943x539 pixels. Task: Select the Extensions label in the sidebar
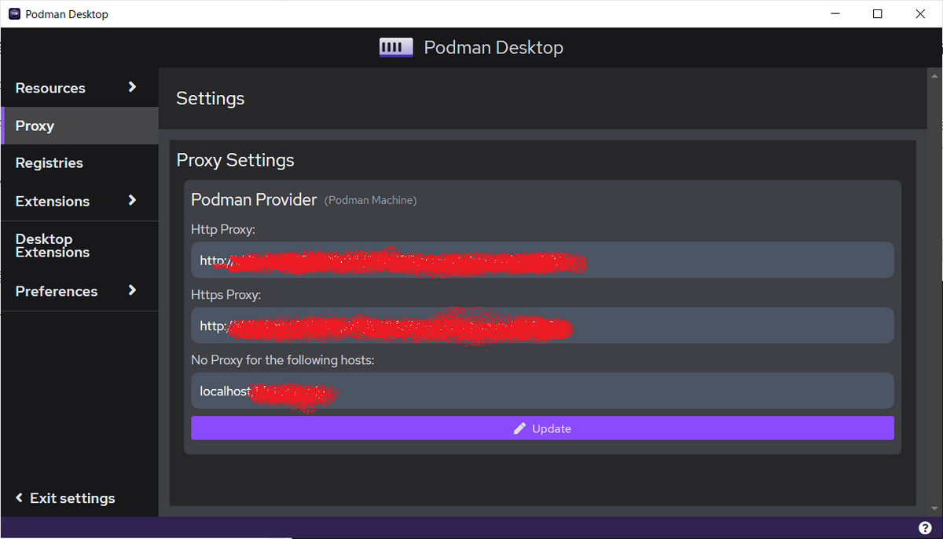pyautogui.click(x=53, y=201)
